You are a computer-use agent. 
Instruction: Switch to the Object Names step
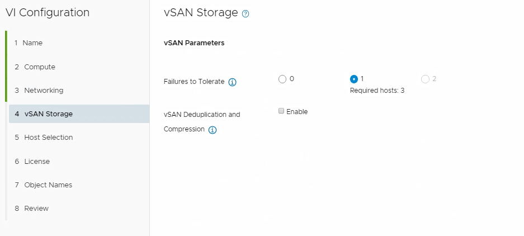click(x=48, y=185)
